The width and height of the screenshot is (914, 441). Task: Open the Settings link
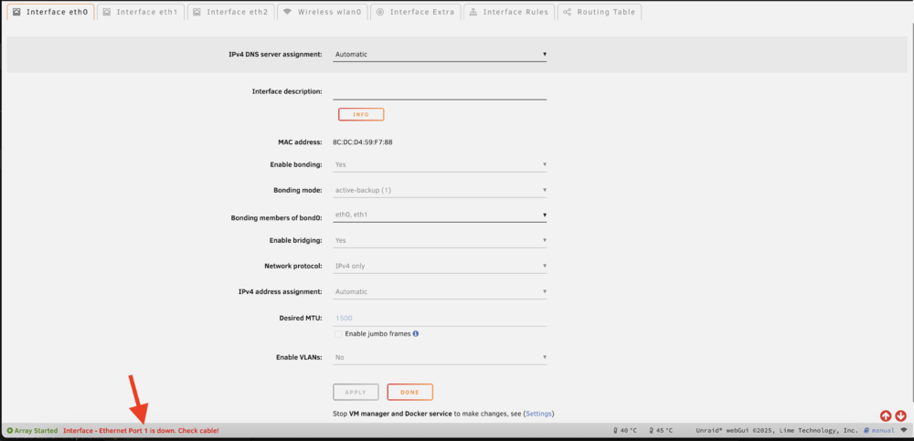[538, 414]
